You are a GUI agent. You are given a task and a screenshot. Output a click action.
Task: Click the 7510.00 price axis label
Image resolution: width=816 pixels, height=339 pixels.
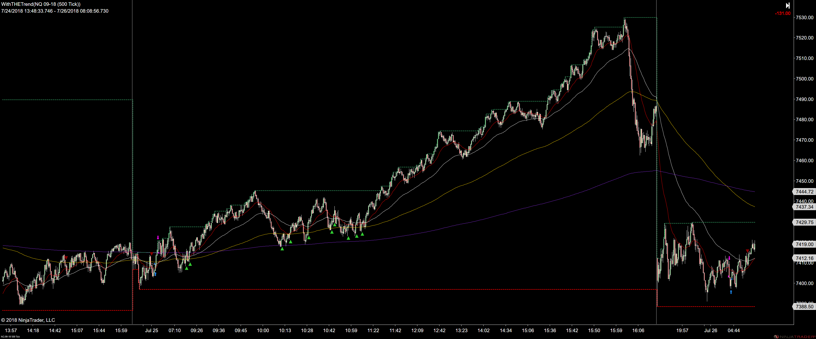(805, 58)
